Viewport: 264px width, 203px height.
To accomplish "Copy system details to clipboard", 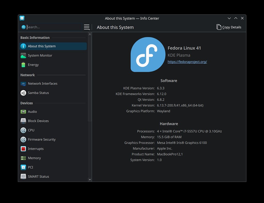I will 228,27.
